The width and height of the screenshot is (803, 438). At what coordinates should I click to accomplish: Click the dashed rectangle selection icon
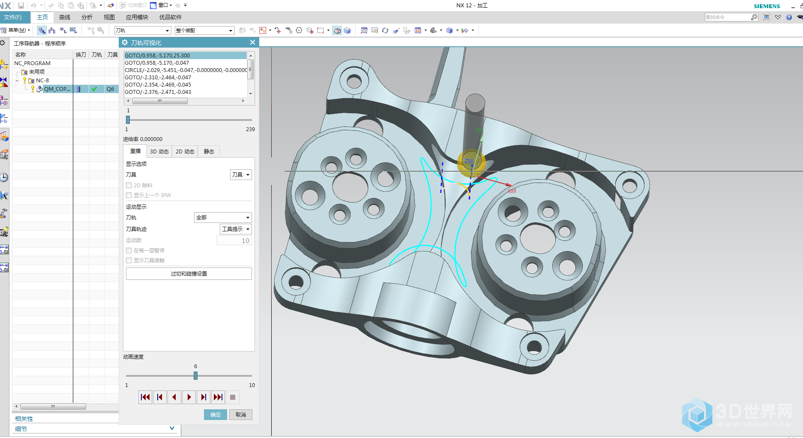pos(321,30)
